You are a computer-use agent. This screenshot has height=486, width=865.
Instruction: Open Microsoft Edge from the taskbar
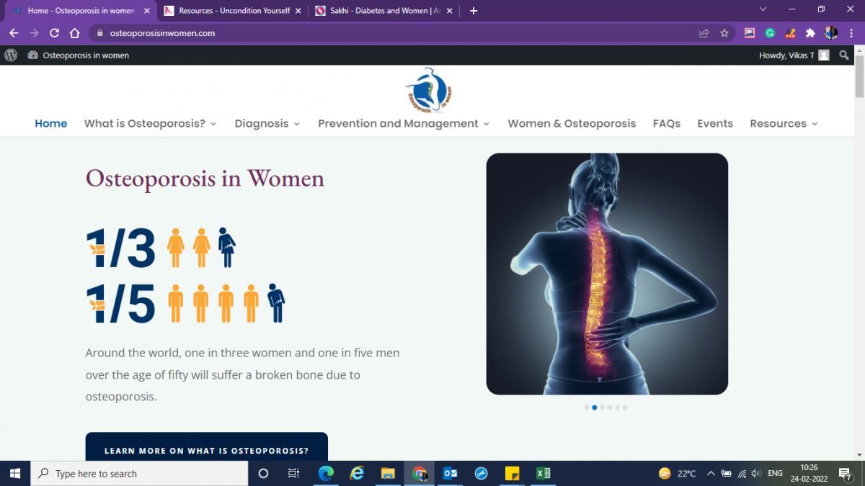327,473
